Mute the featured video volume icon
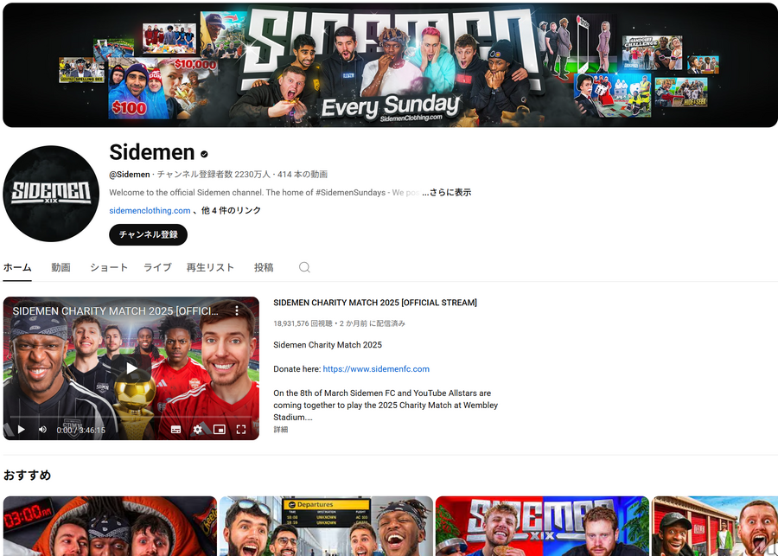This screenshot has height=556, width=778. [42, 430]
